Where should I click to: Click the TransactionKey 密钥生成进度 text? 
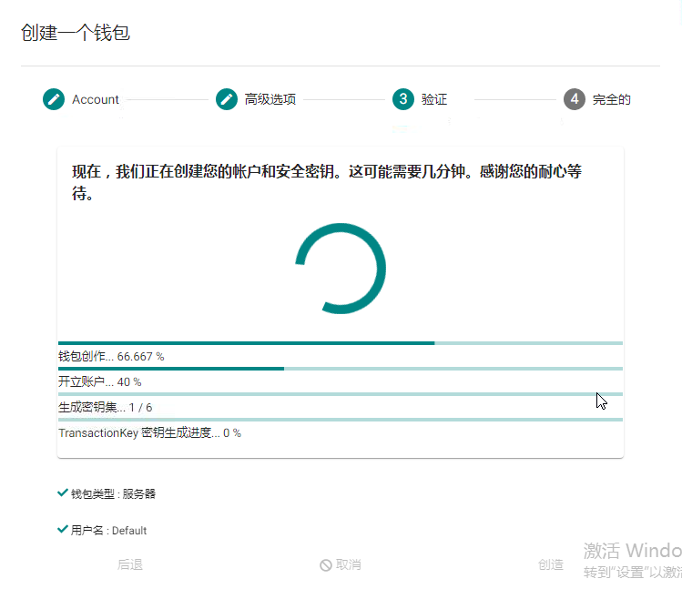(149, 432)
